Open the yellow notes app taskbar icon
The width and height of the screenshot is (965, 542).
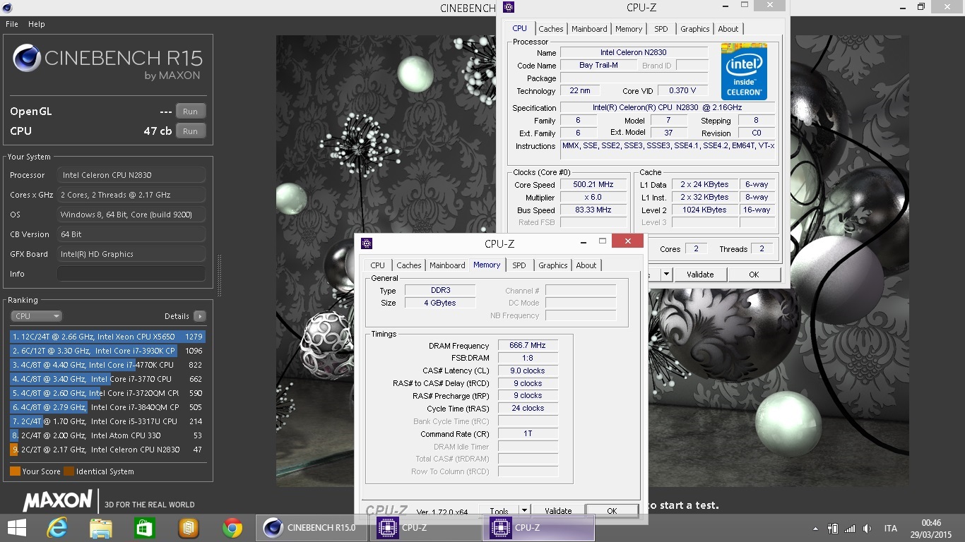pos(188,528)
